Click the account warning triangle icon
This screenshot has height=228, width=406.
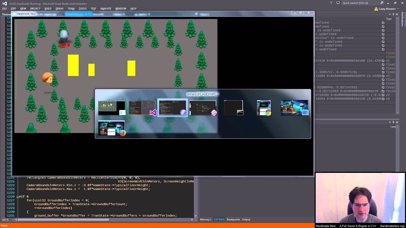[x=376, y=9]
